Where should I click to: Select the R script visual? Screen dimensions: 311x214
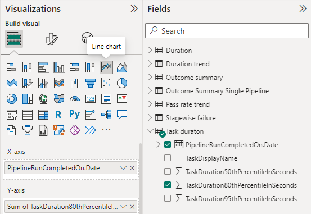pos(59,115)
